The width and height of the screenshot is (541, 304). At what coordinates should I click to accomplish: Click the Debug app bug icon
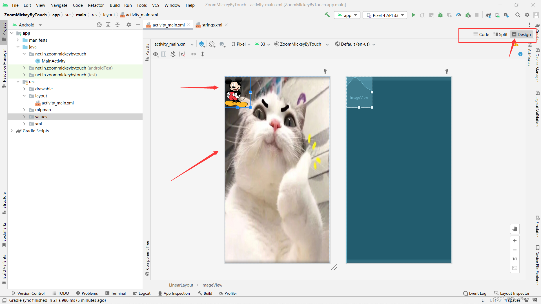pyautogui.click(x=440, y=15)
